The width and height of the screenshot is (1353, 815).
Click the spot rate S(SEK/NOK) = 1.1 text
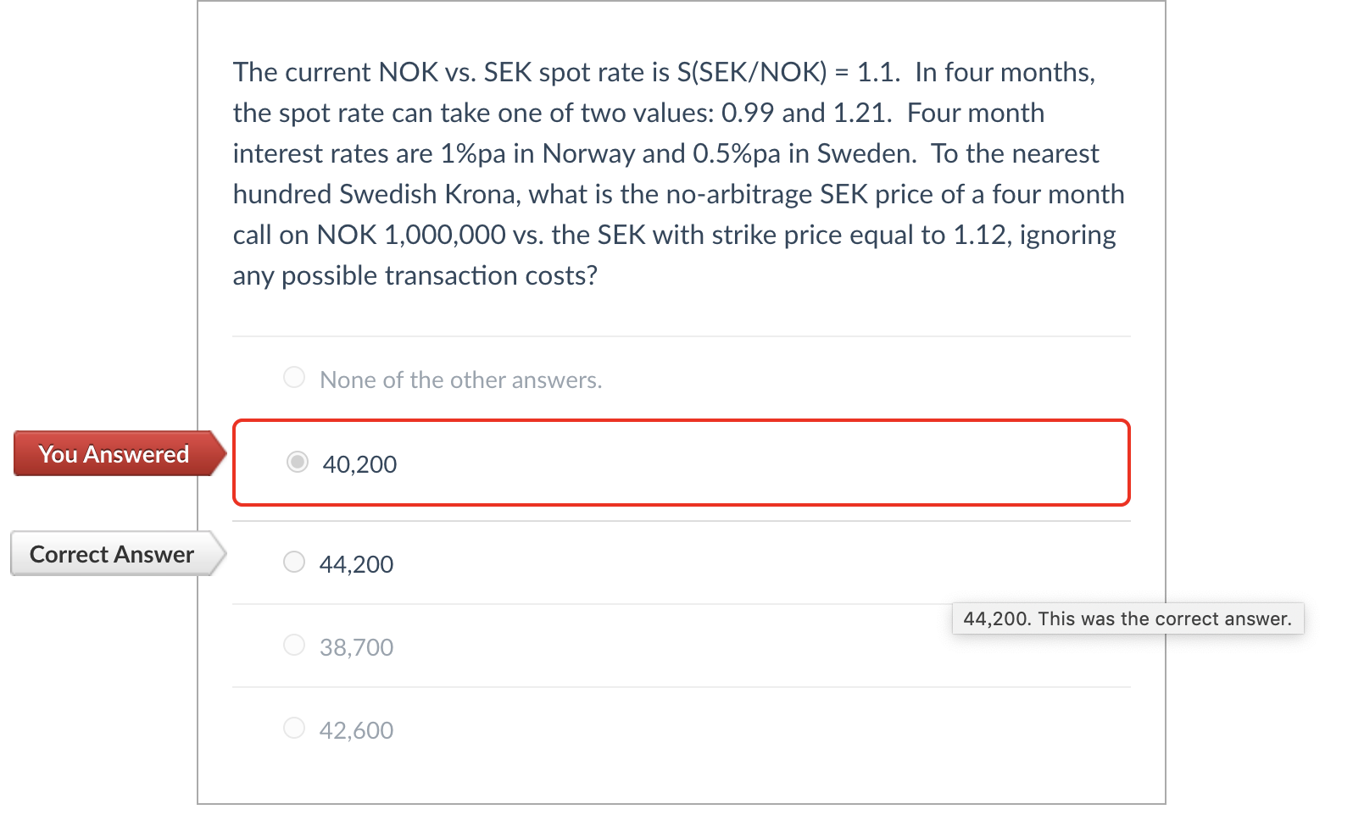pos(754,72)
